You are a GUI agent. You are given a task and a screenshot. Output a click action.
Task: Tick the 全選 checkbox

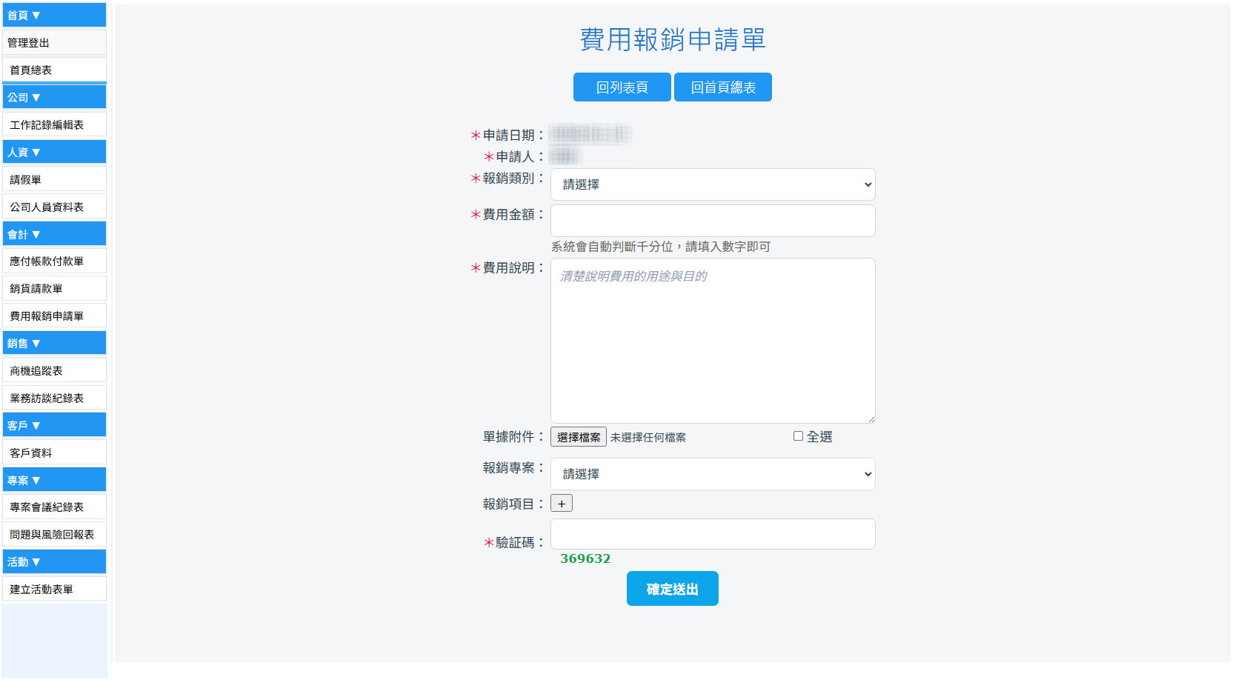click(x=798, y=436)
